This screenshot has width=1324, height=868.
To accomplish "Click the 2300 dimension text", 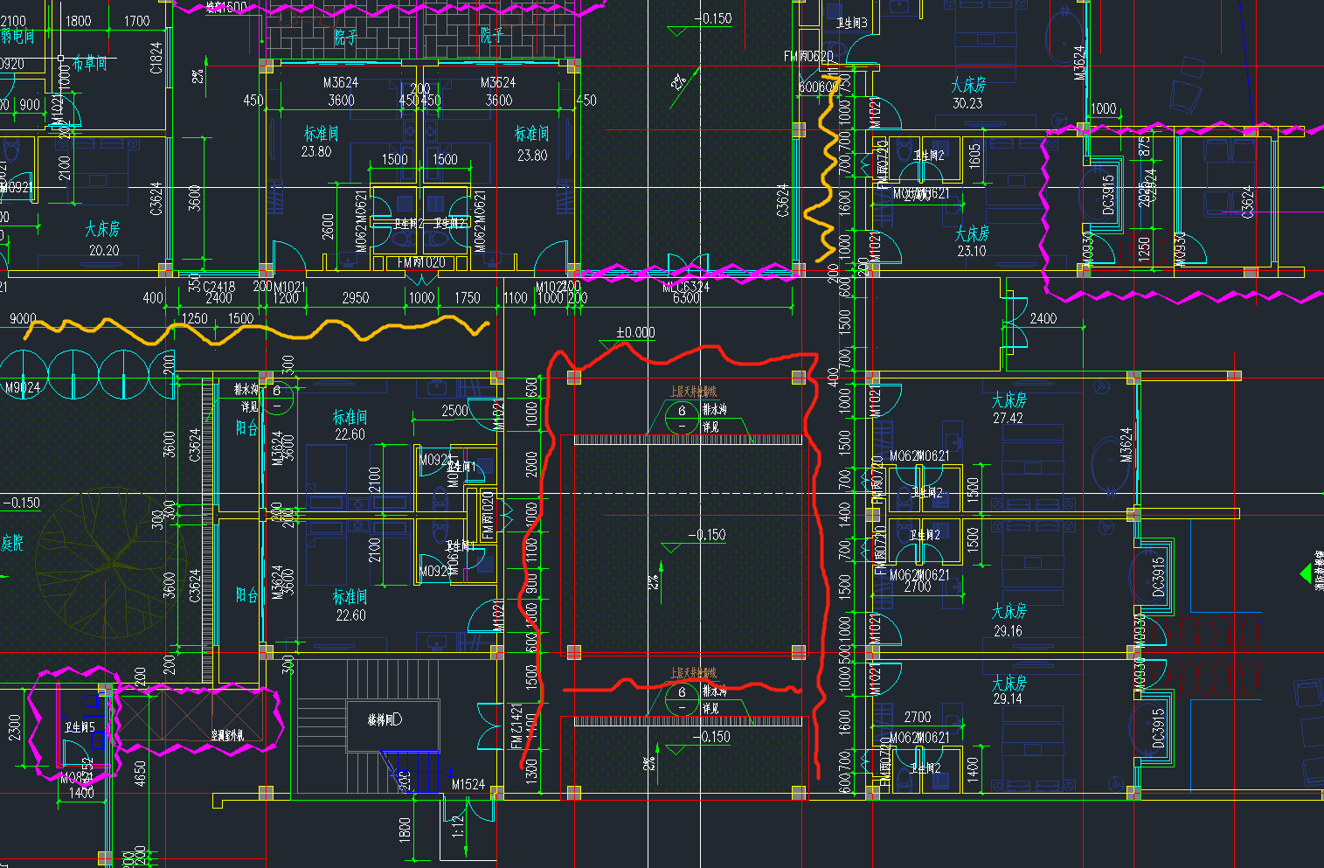I will click(14, 728).
